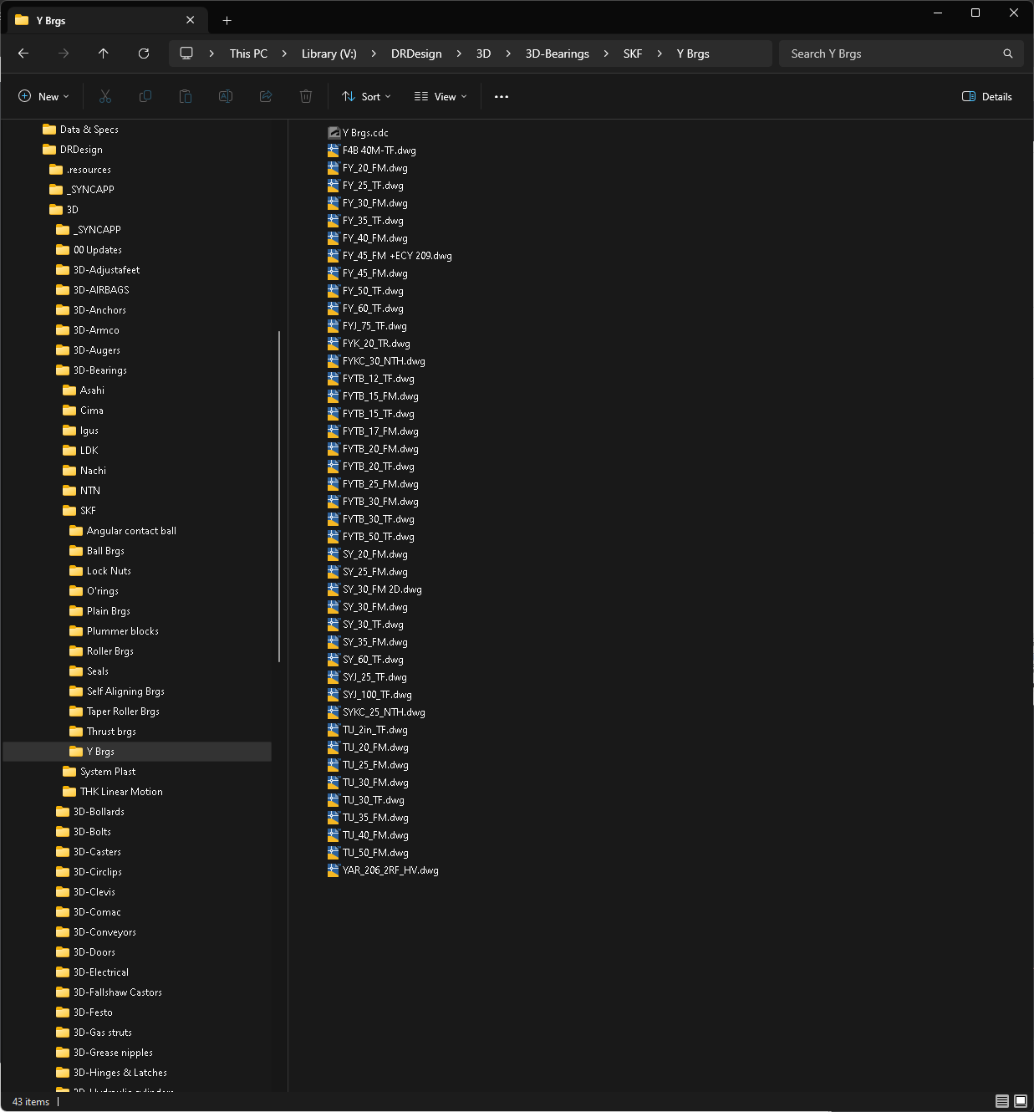Switch to details list view in status bar
1034x1112 pixels.
click(x=1002, y=1101)
